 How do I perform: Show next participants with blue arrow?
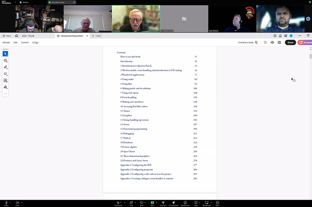tap(308, 19)
